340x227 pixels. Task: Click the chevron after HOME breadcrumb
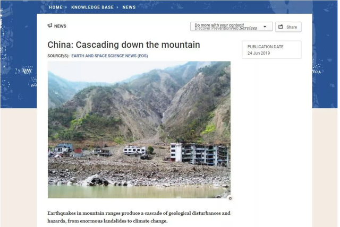[66, 7]
